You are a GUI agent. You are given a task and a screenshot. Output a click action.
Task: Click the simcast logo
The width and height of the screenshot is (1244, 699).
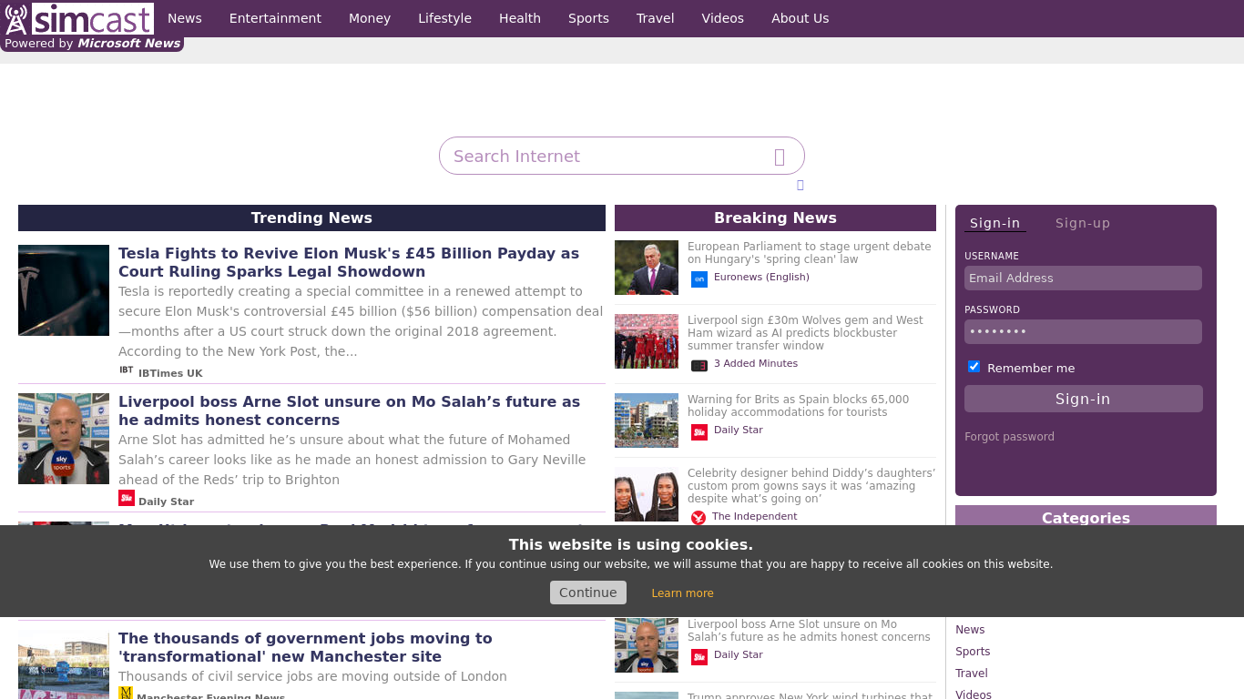(79, 18)
